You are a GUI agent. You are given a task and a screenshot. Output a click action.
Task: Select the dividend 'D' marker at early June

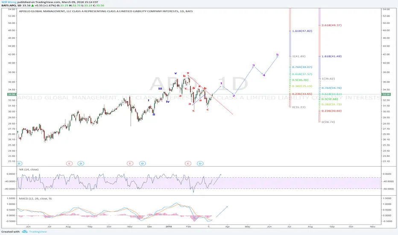coord(19,163)
